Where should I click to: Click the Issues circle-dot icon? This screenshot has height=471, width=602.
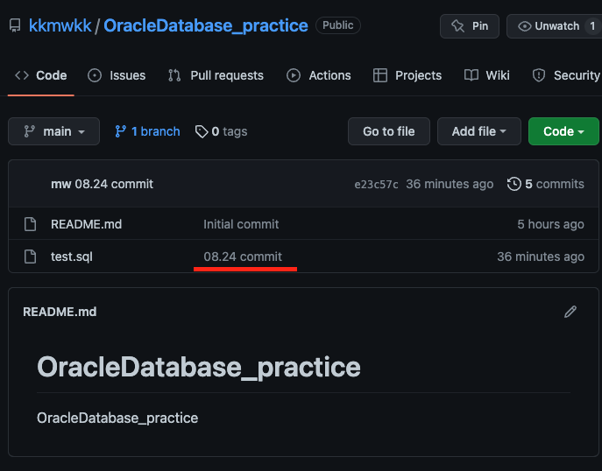95,75
